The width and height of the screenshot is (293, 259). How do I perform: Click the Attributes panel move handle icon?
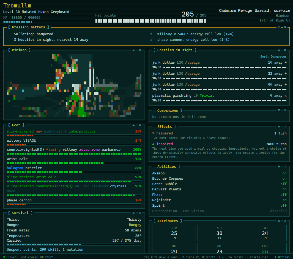279,221
